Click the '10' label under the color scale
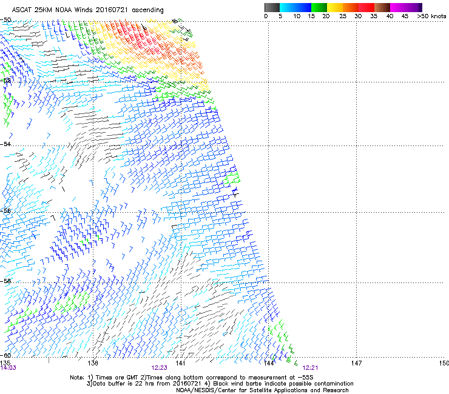Image resolution: width=449 pixels, height=394 pixels. coord(297,16)
